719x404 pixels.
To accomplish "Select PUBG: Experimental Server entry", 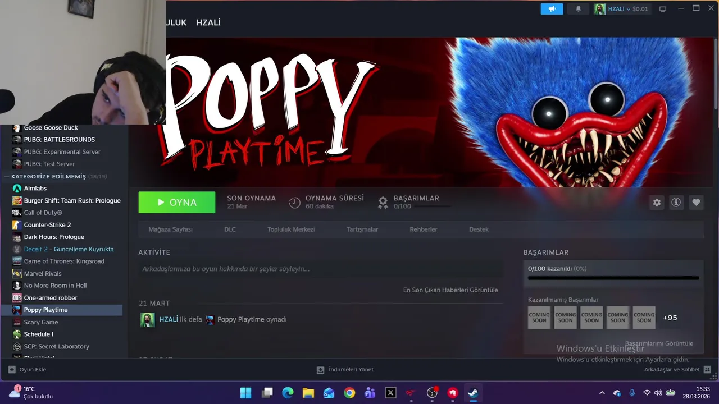I will click(x=62, y=152).
